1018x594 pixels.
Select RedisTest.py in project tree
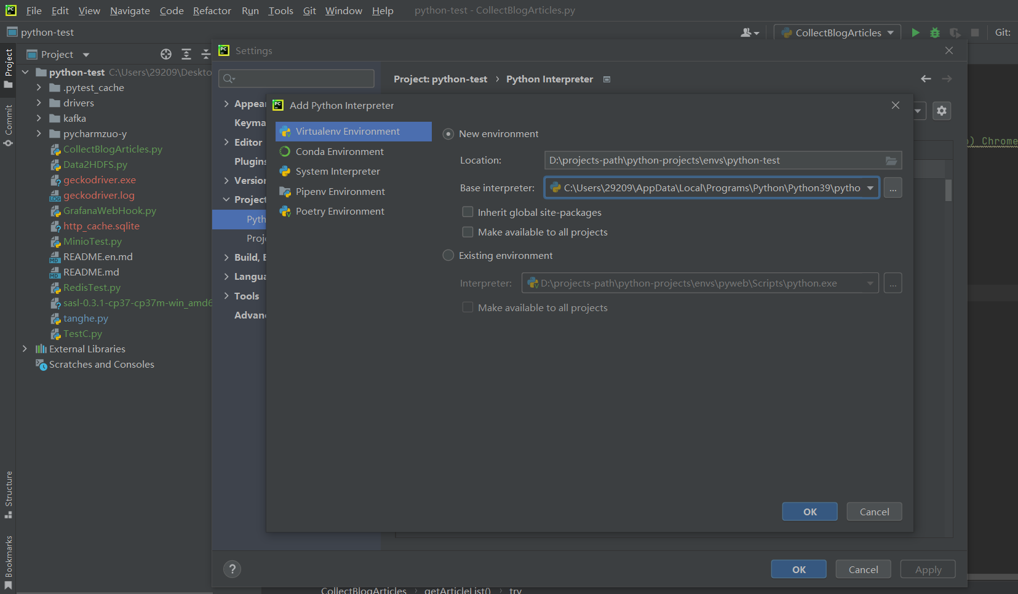coord(92,287)
